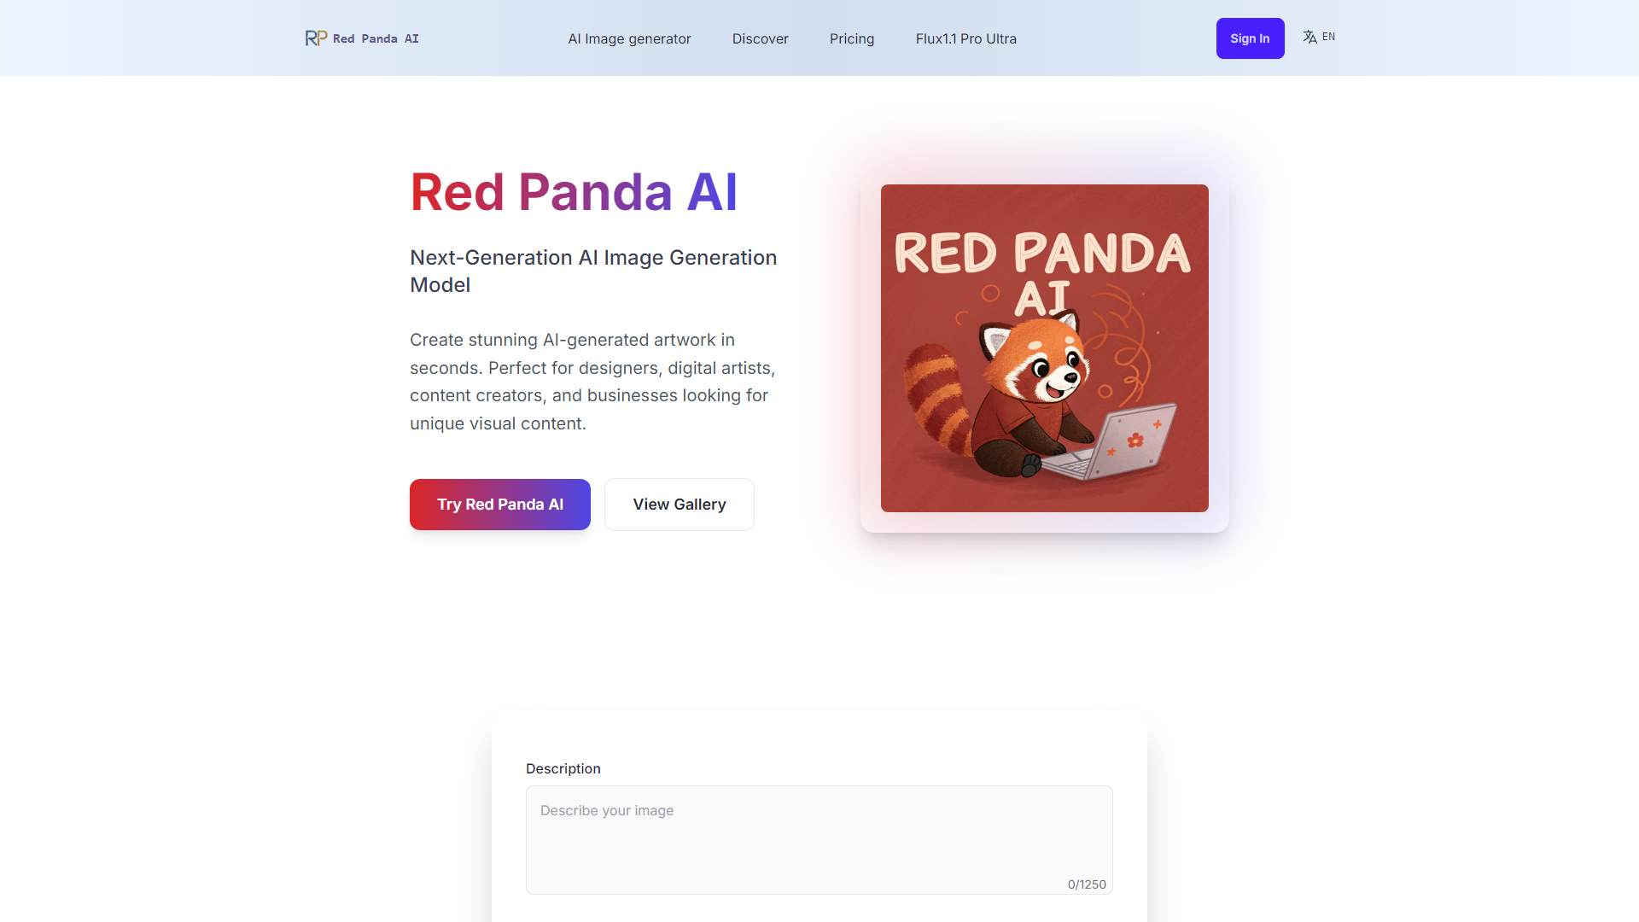This screenshot has height=922, width=1639.
Task: Click View Gallery button
Action: tap(679, 505)
